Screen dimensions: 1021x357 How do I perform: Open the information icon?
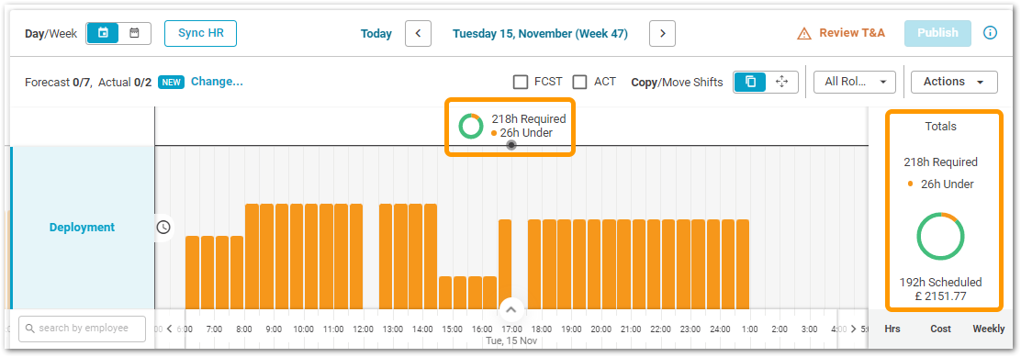pyautogui.click(x=991, y=33)
